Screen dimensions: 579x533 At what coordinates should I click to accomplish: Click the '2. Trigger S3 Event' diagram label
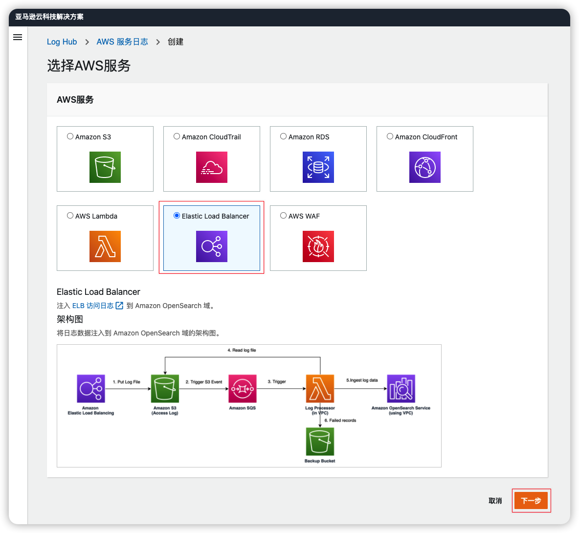point(204,382)
